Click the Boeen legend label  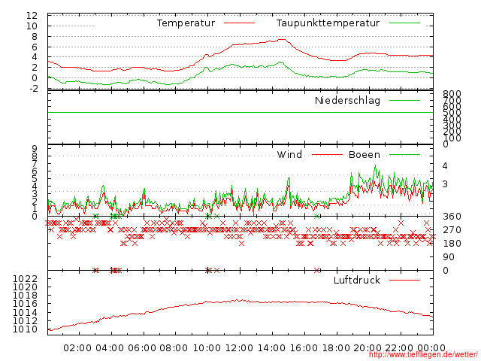(365, 155)
